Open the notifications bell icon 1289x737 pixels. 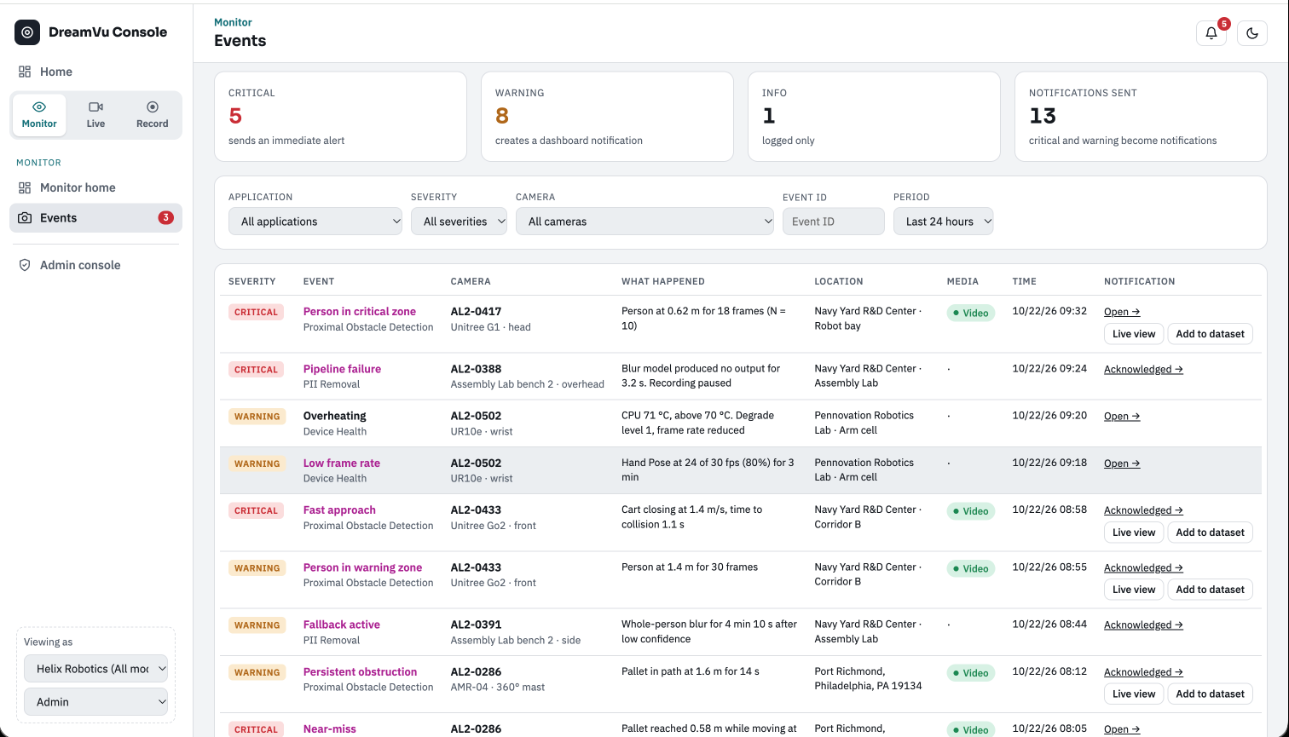point(1211,33)
